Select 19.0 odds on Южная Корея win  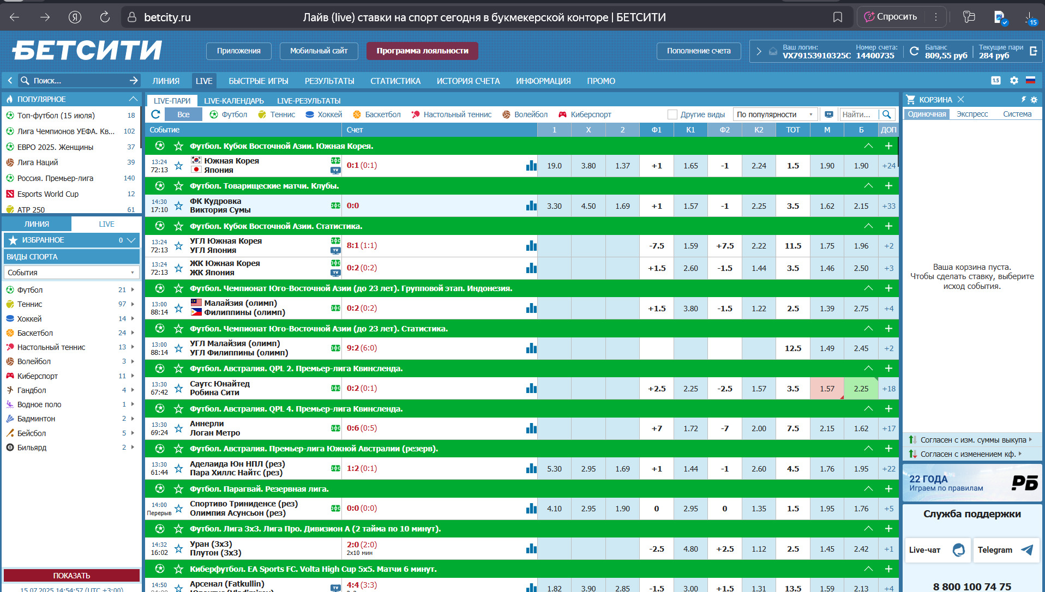tap(554, 166)
